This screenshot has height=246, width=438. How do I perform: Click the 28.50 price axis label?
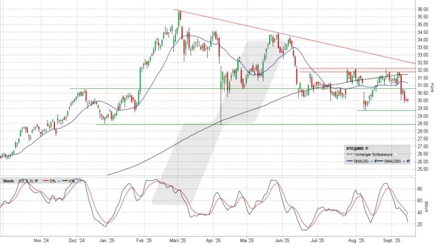click(x=422, y=124)
